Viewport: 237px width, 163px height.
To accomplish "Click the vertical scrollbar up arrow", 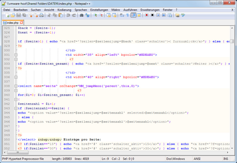I will click(x=232, y=28).
